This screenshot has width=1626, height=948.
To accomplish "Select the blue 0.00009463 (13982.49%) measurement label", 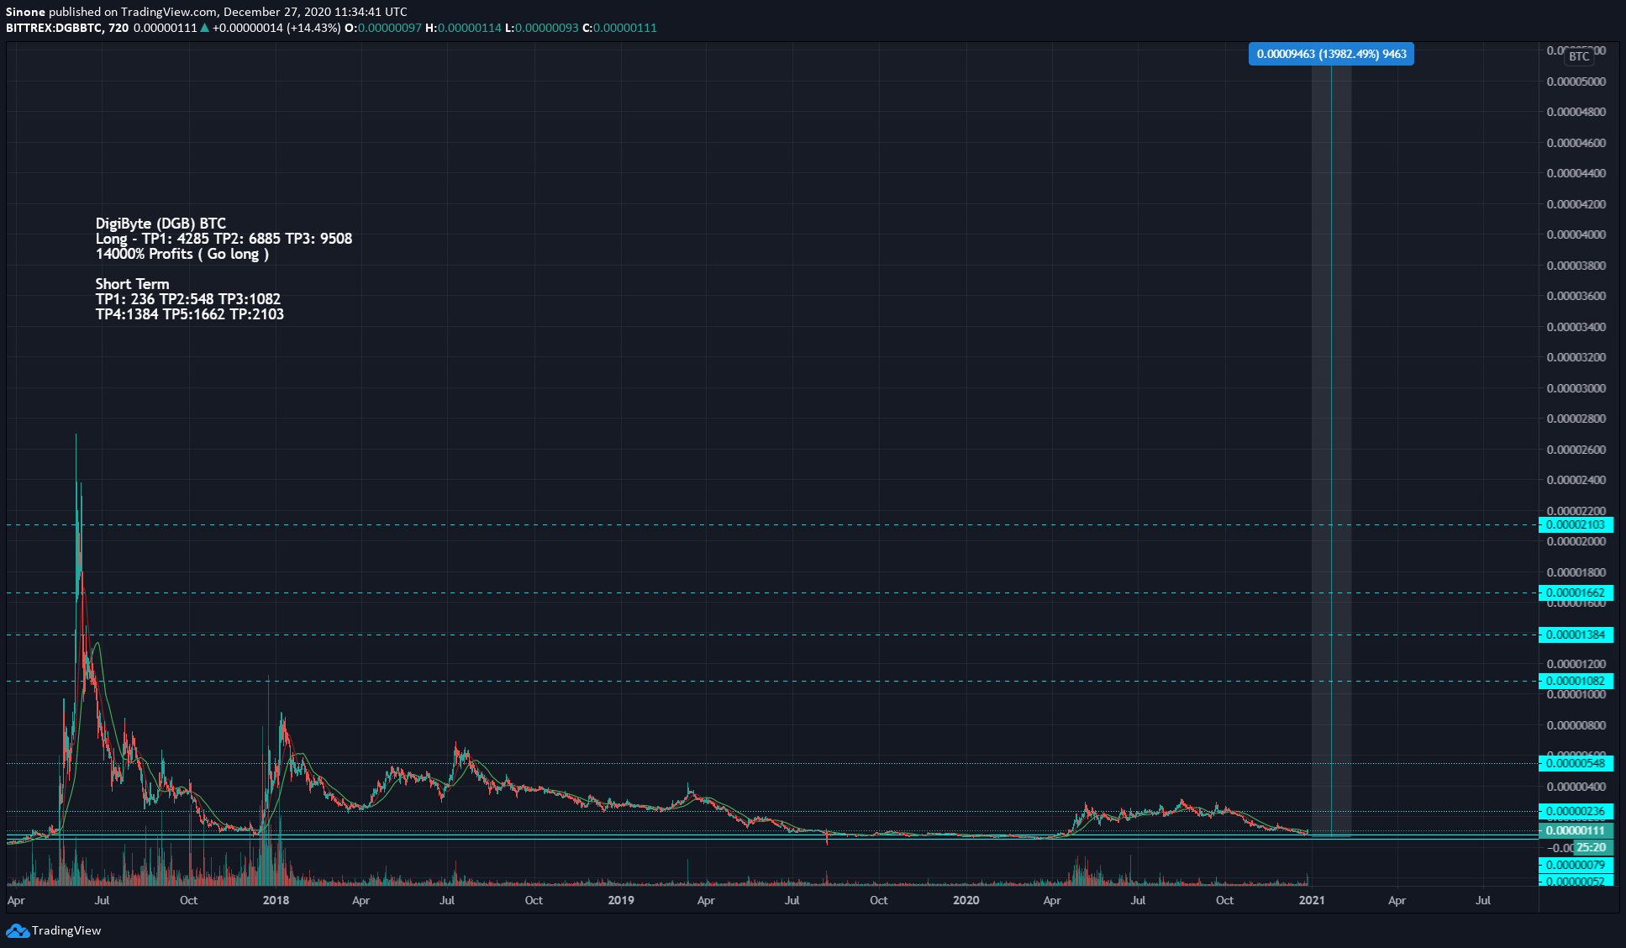I will (x=1331, y=54).
